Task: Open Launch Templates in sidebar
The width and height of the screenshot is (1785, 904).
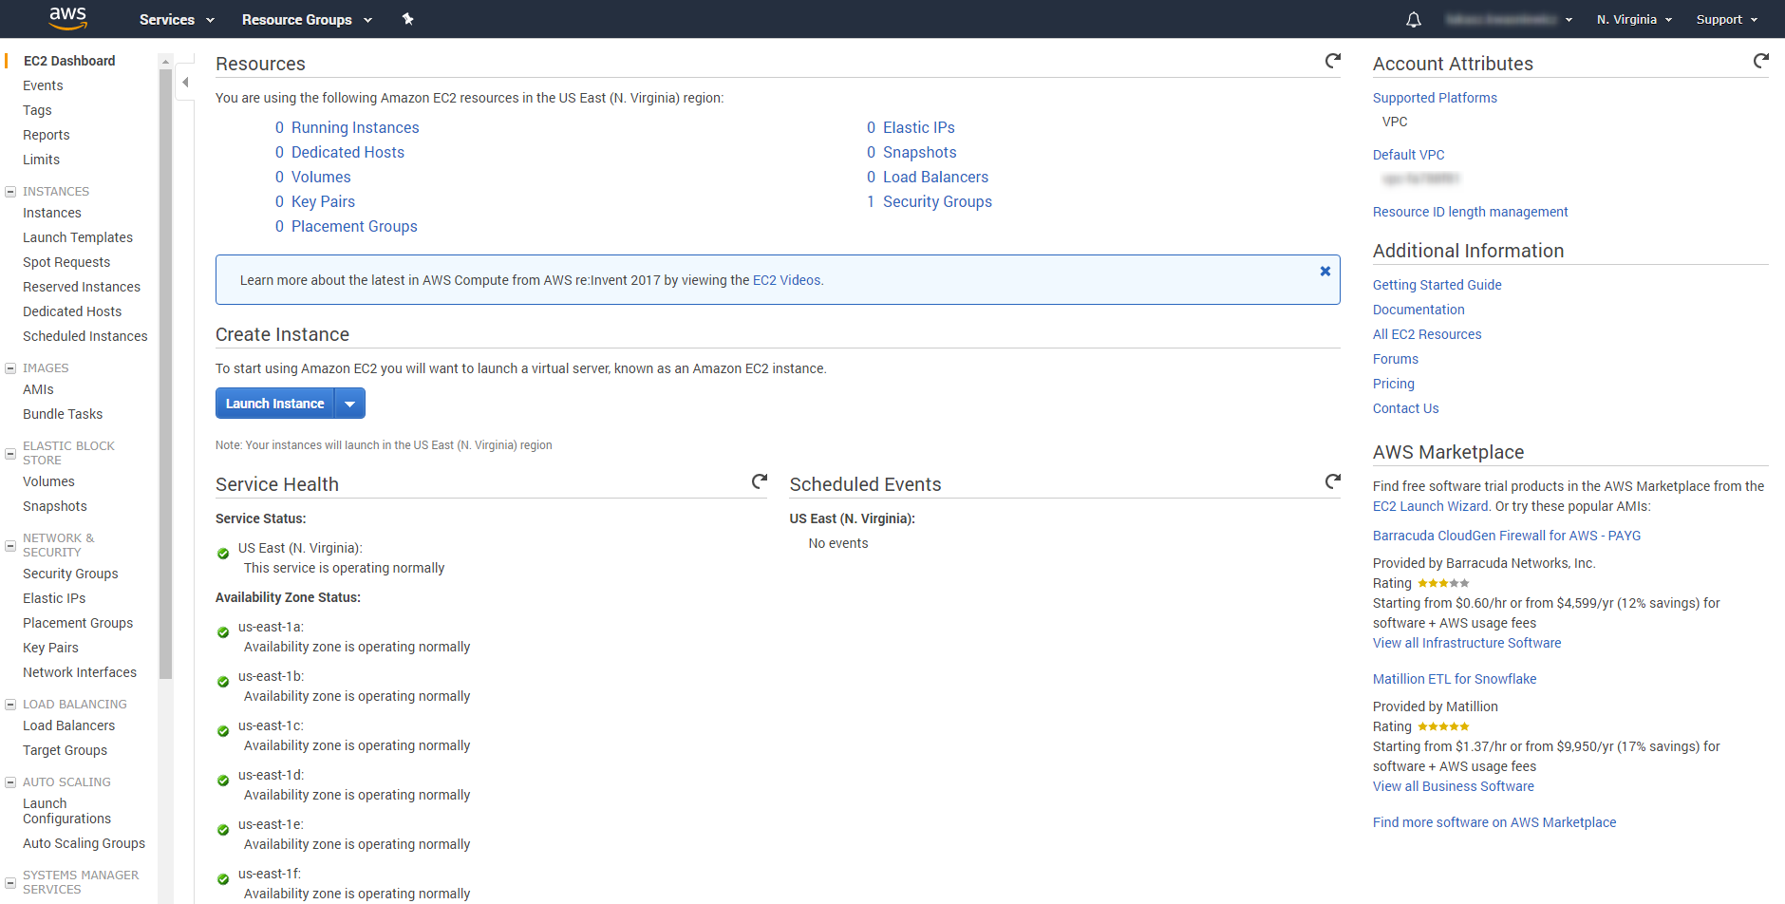Action: point(78,237)
